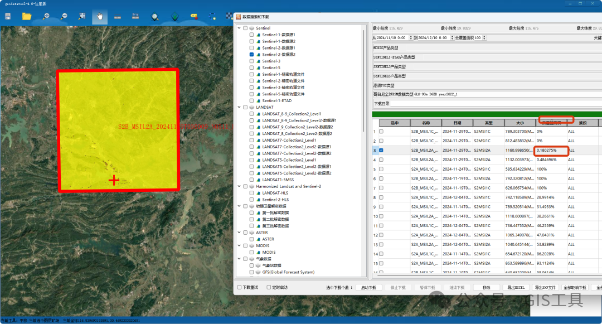Click the GFS Global Forecast System icon

[259, 272]
